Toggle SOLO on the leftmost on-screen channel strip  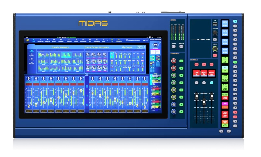tap(28, 111)
